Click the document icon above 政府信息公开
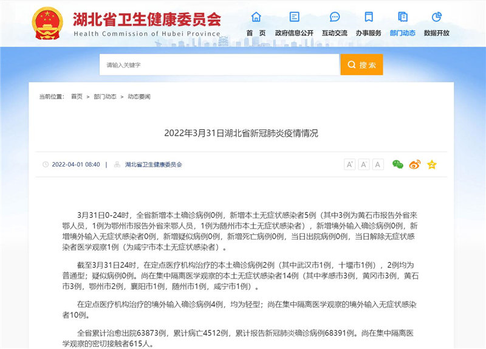This screenshot has height=349, width=486. point(294,17)
